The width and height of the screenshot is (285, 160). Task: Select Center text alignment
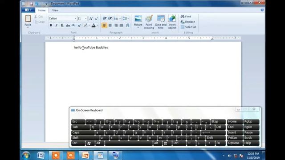coord(110,25)
